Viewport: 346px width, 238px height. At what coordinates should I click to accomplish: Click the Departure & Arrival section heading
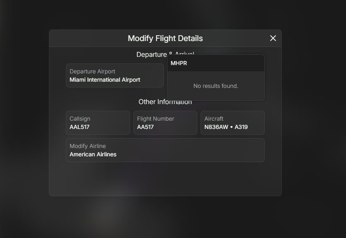pyautogui.click(x=152, y=55)
